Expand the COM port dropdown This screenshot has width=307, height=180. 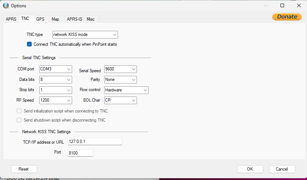tap(55, 69)
